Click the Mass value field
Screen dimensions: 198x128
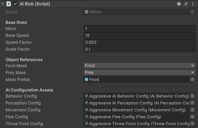click(x=139, y=28)
